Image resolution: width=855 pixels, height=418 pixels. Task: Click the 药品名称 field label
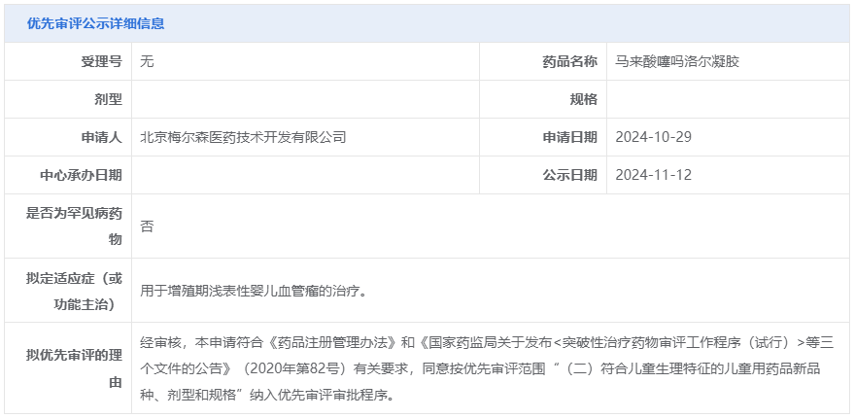[569, 61]
